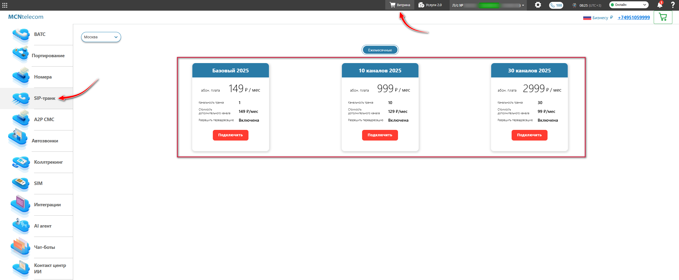
Task: Toggle the Ежемесячные billing period switch
Action: coord(380,50)
